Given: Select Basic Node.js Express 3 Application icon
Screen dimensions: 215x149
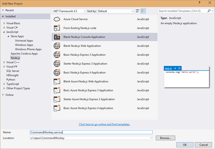Looking at the screenshot, I should 57,55.
